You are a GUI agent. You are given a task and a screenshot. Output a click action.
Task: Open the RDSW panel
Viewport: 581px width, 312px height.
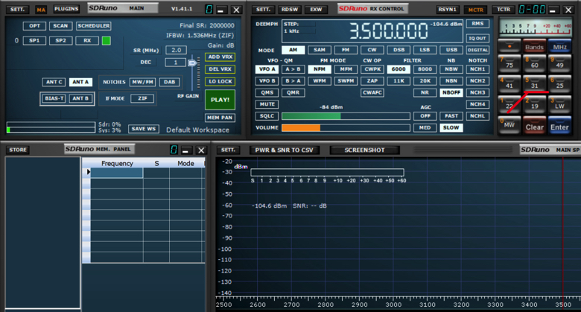[290, 9]
